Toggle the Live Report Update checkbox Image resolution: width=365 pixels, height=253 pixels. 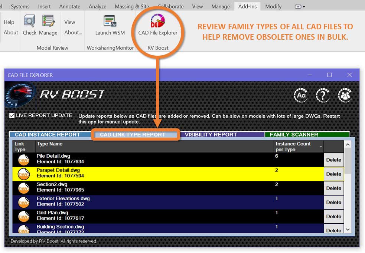pos(12,115)
